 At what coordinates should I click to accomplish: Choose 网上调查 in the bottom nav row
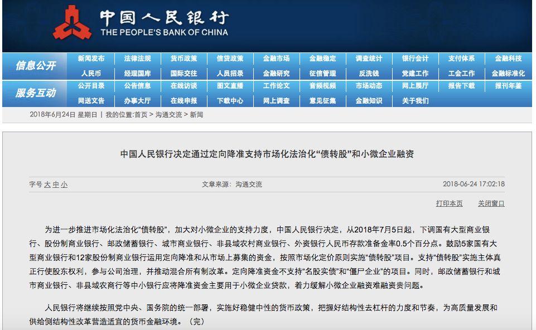click(276, 101)
